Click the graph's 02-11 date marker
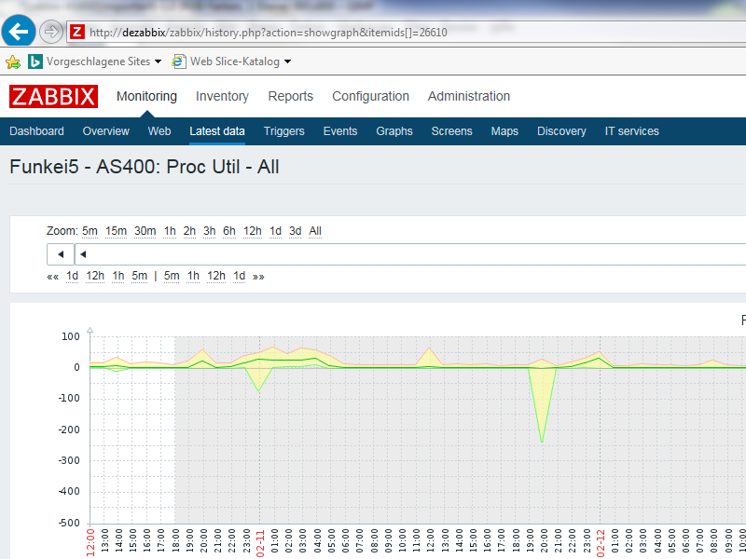 tap(260, 543)
